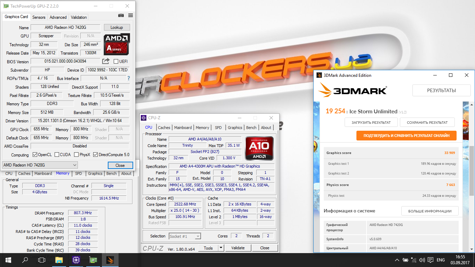Click ЗАГРУЗИТЬ РЕЗУЛЬТАТ button
Image resolution: width=475 pixels, height=267 pixels.
(371, 122)
